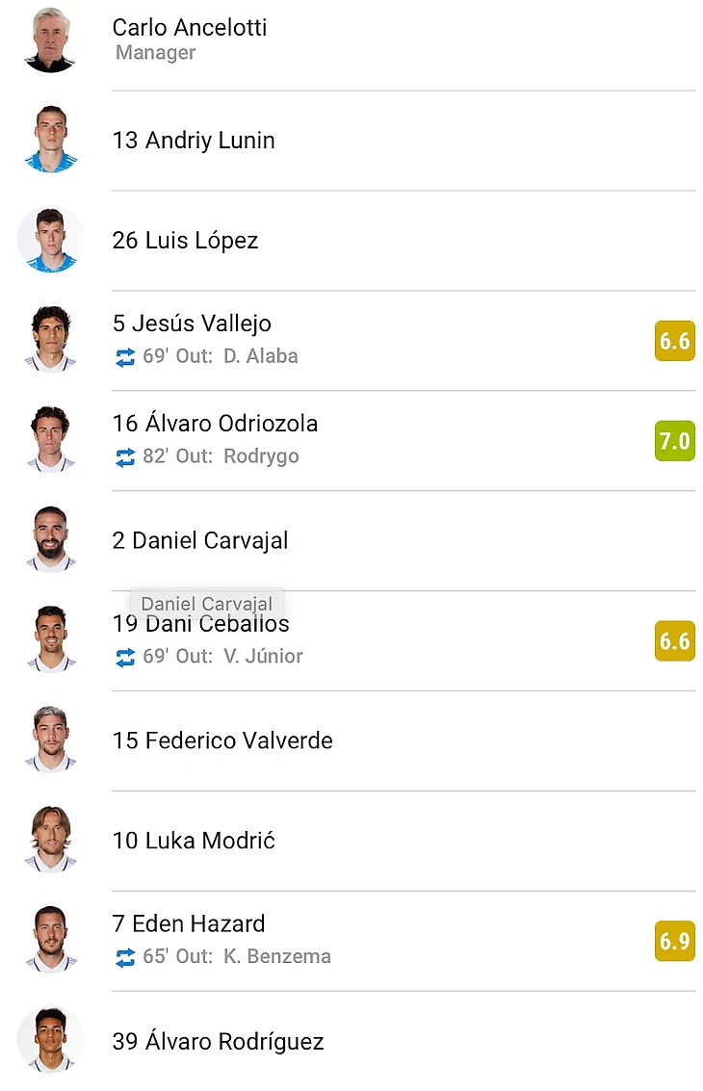The image size is (703, 1091).
Task: Click Luka Modrić's player photo
Action: (x=49, y=841)
